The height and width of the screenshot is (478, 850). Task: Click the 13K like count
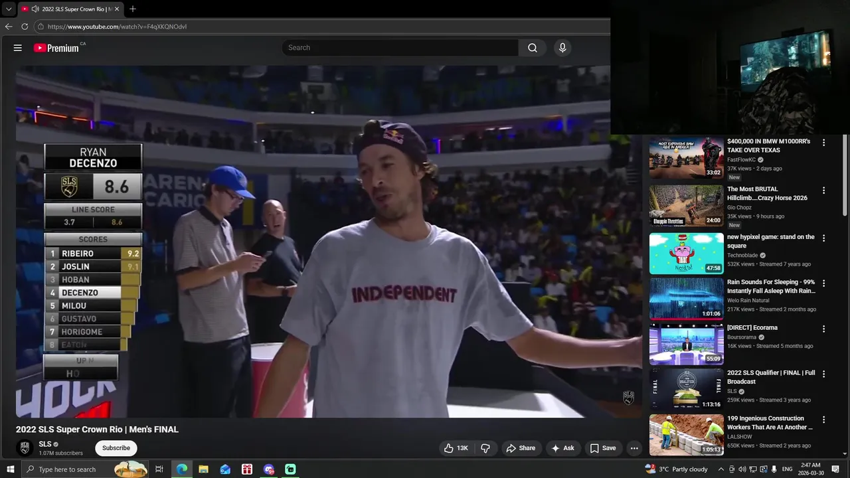tap(462, 448)
